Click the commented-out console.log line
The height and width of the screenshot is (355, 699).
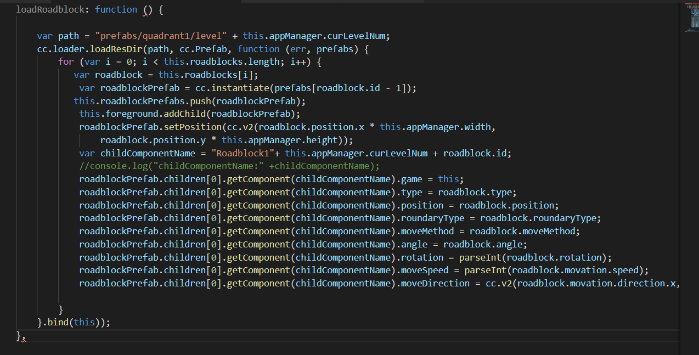[x=229, y=166]
